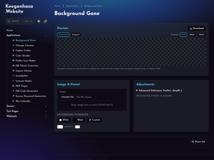Click the Background Gone breadcrumb text
This screenshot has height=160, width=214.
click(94, 6)
